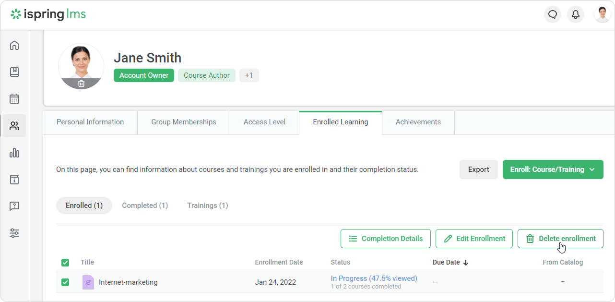Open the Settings sliders sidebar icon
615x302 pixels.
pyautogui.click(x=14, y=233)
